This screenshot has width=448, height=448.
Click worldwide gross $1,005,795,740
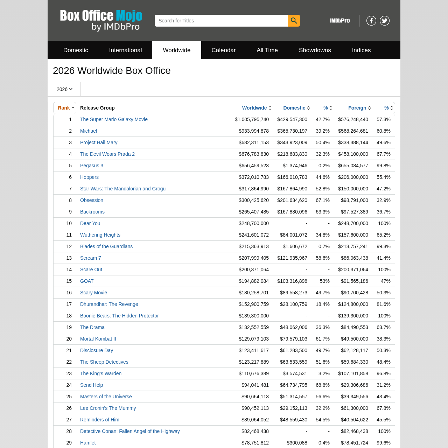(x=252, y=119)
